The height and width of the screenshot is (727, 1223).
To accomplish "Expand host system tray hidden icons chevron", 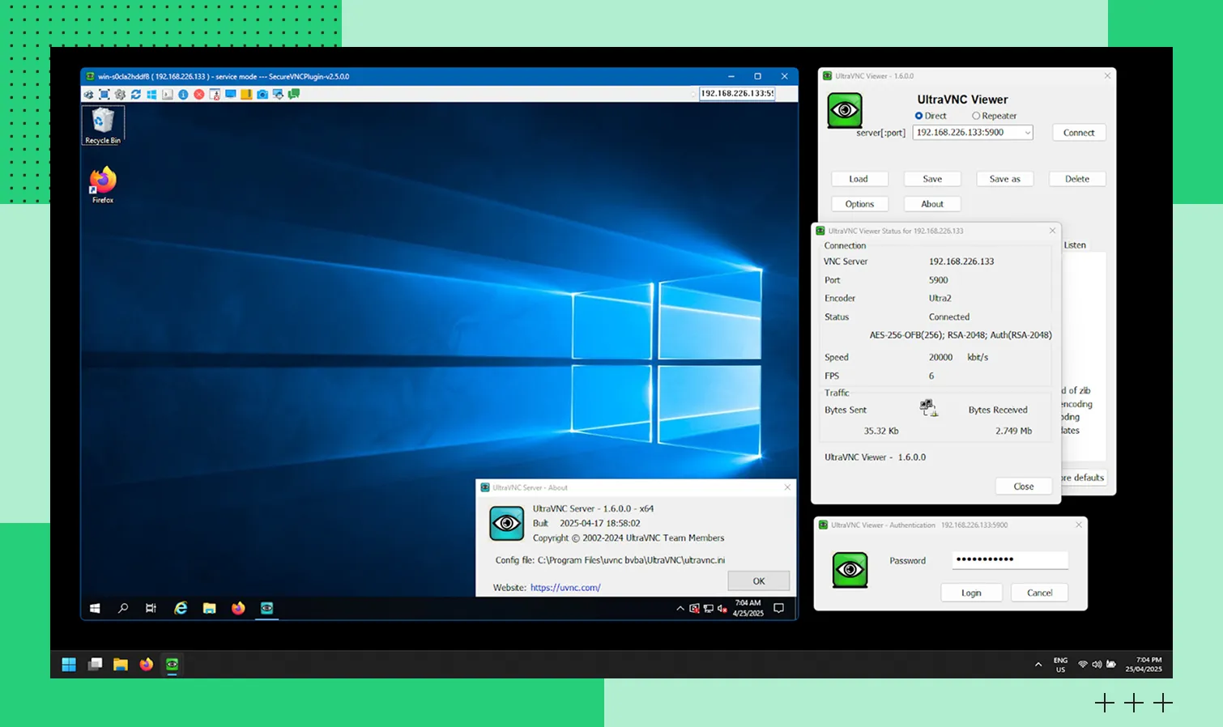I will click(1038, 665).
